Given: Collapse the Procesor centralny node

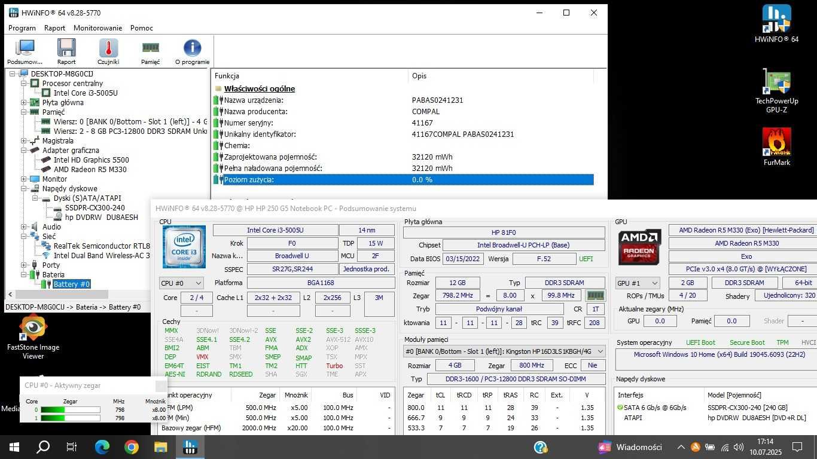Looking at the screenshot, I should (23, 83).
